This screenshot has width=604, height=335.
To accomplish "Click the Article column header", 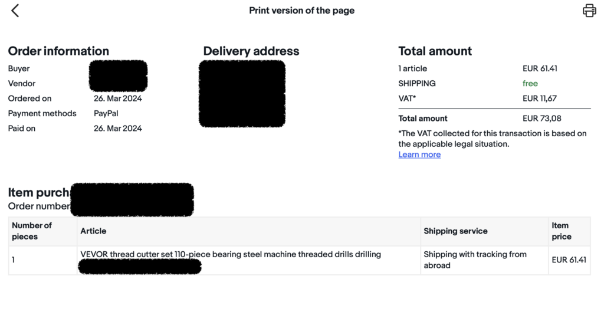I will pos(93,231).
